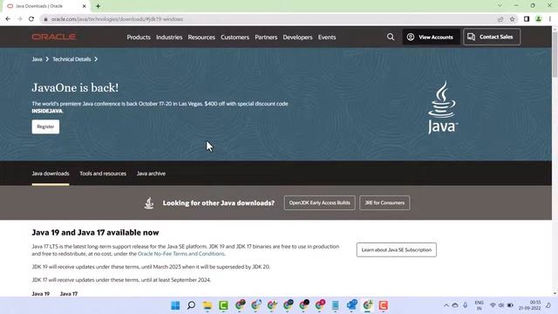Open the Chrome profile avatar

pyautogui.click(x=539, y=19)
